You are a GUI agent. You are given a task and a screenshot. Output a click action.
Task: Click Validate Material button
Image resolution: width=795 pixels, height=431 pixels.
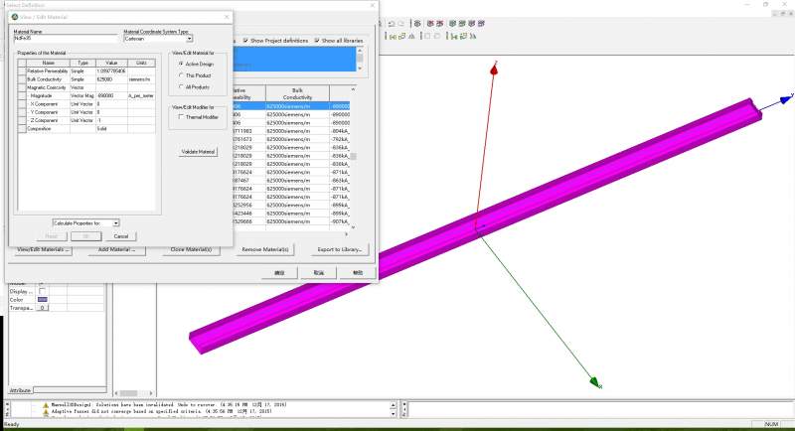[198, 152]
